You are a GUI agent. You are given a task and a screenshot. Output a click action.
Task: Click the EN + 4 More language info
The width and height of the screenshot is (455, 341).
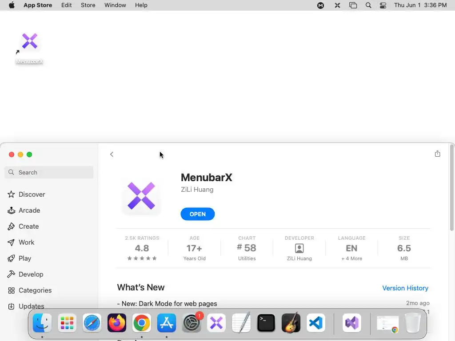coord(352,249)
